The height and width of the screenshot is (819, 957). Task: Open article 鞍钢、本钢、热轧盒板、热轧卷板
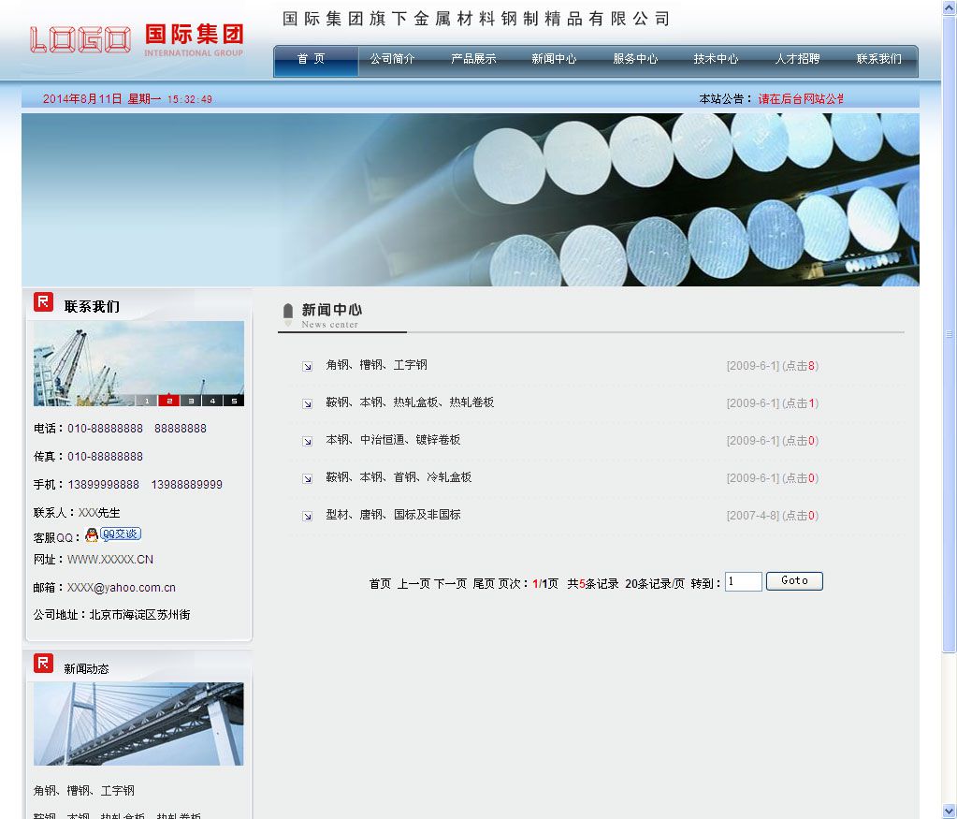[x=410, y=402]
